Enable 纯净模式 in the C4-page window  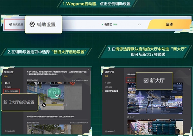[5, 131]
